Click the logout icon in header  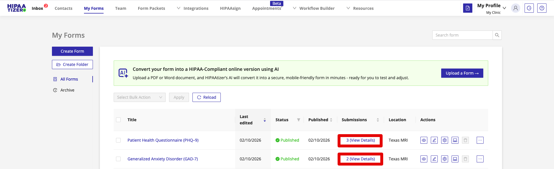(529, 8)
